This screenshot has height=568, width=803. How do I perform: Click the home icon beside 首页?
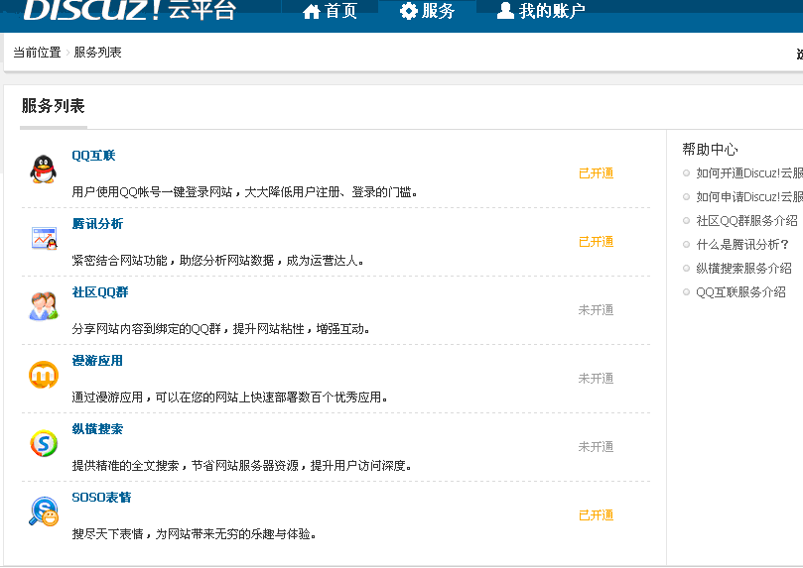pos(312,11)
